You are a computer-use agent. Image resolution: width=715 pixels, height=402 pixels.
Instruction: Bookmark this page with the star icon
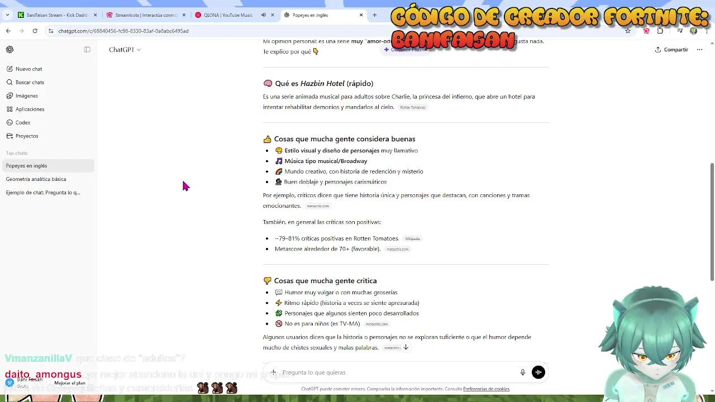pyautogui.click(x=628, y=31)
